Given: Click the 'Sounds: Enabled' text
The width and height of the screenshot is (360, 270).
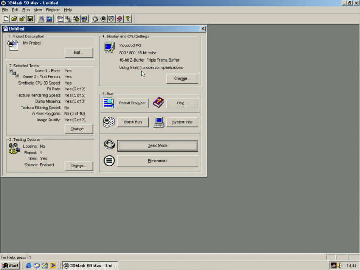Looking at the screenshot, I should 39,165.
